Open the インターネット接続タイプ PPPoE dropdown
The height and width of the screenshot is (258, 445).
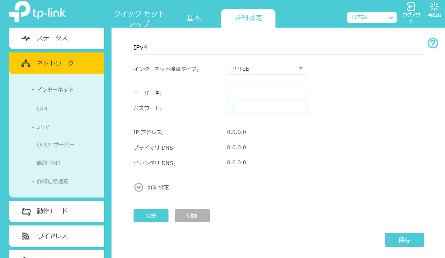point(267,69)
